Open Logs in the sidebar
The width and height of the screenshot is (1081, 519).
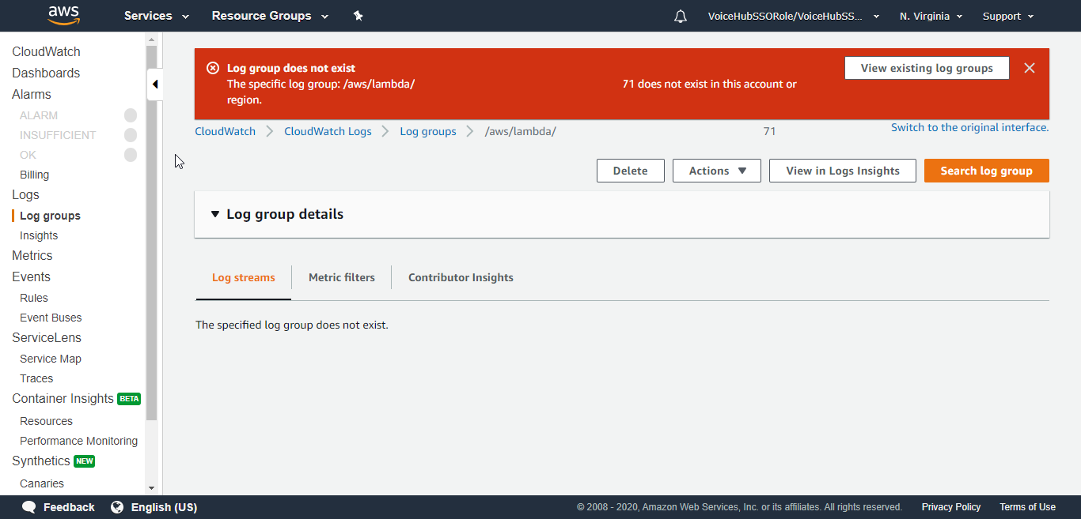25,194
